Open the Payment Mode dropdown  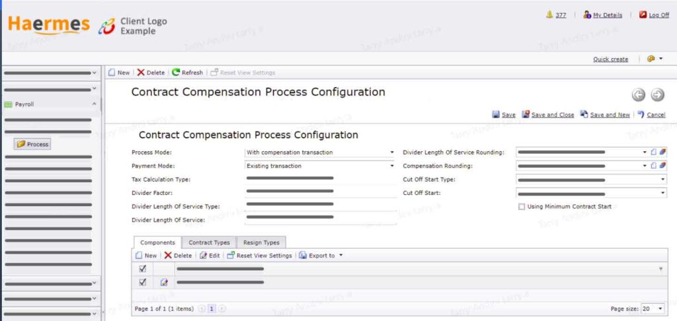point(320,166)
